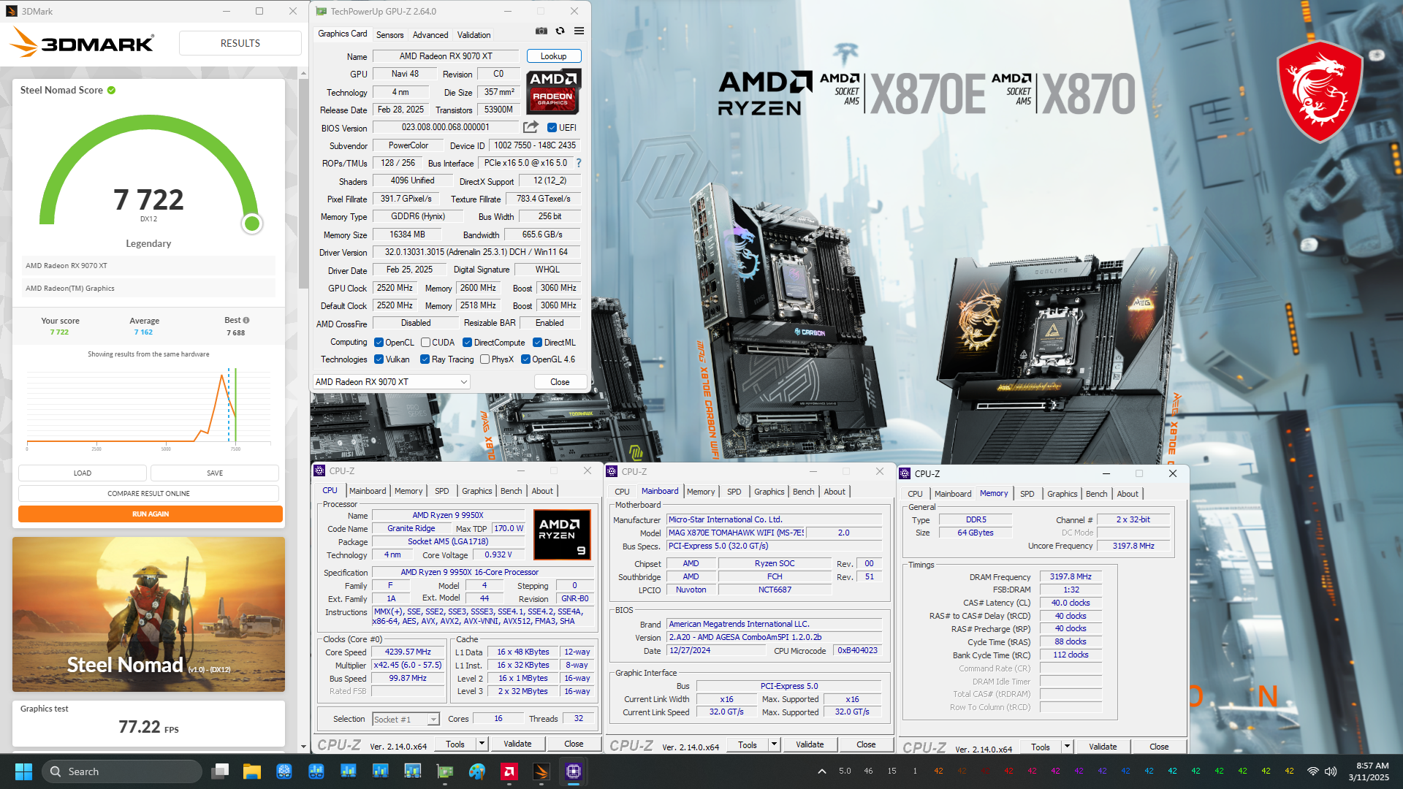Click the GPU-Z taskbar icon
The image size is (1403, 789).
point(445,771)
